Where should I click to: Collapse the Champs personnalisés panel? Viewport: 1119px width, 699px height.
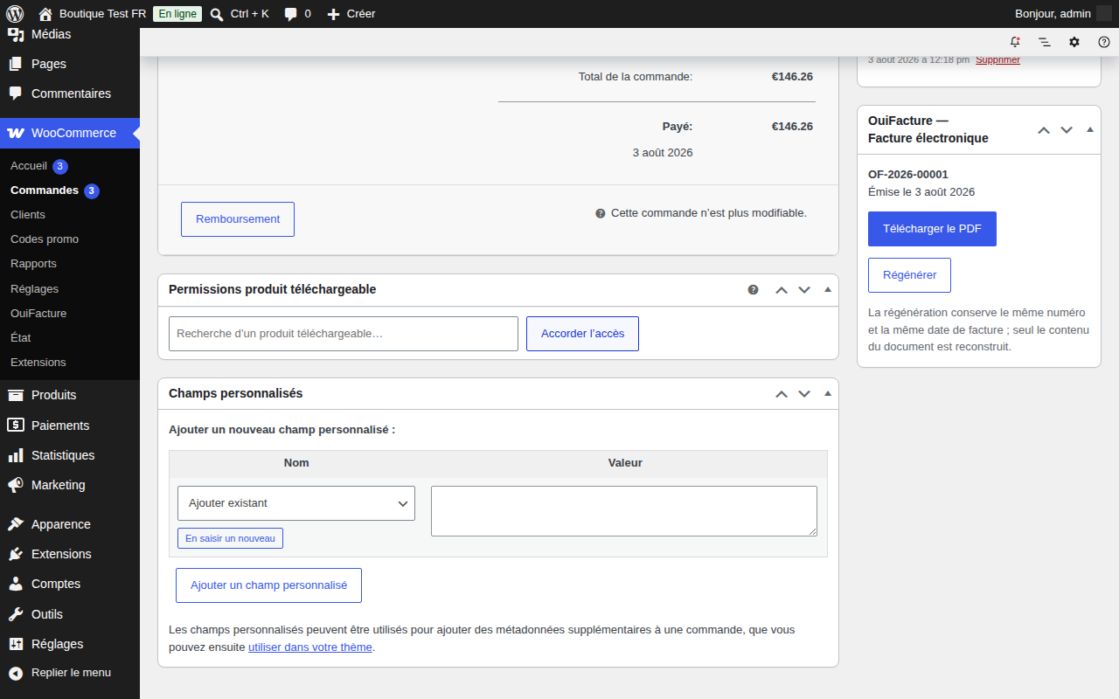(828, 393)
